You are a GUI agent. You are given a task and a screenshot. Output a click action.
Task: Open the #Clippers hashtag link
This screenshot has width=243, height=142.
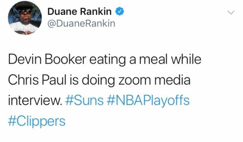(37, 122)
